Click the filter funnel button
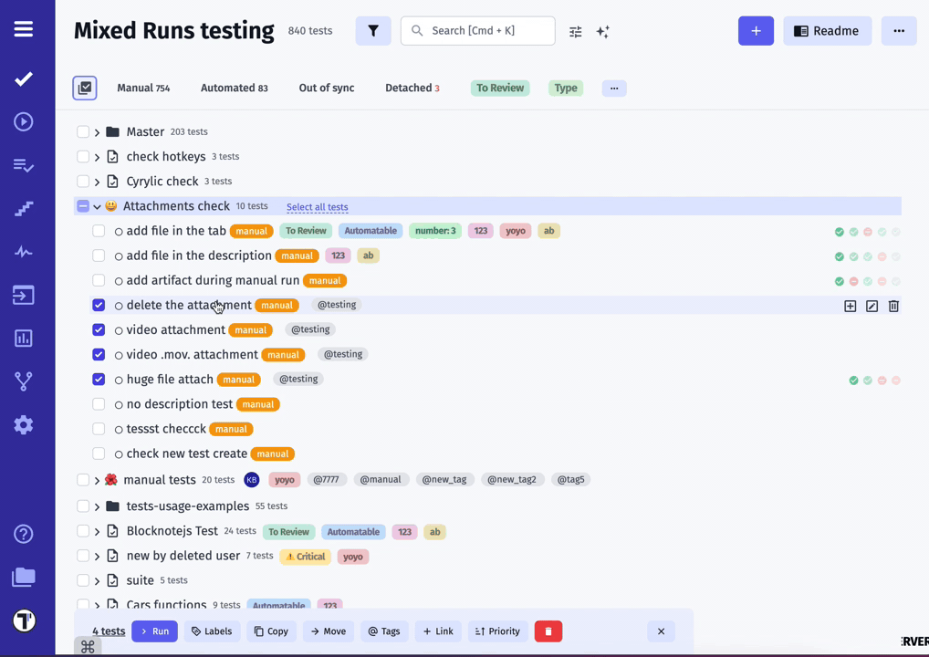929x657 pixels. click(x=373, y=31)
